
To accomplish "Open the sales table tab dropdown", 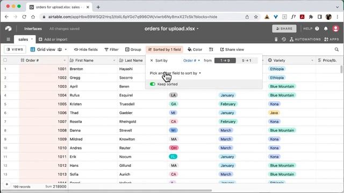I will (x=32, y=39).
